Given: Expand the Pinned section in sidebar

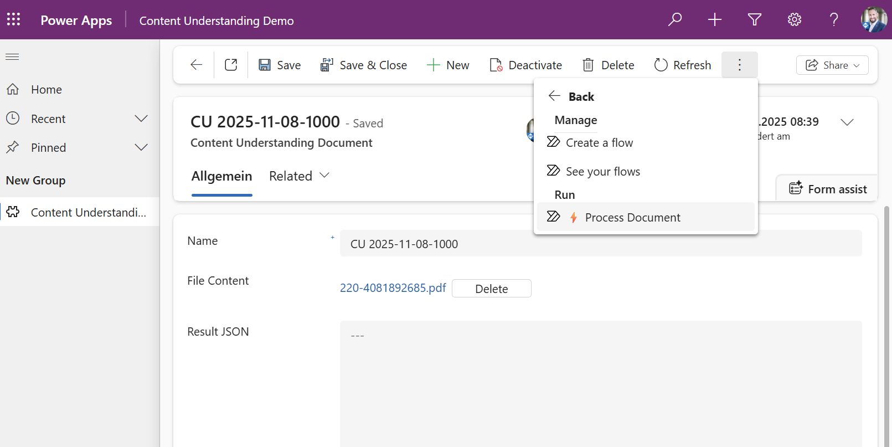Looking at the screenshot, I should [141, 147].
